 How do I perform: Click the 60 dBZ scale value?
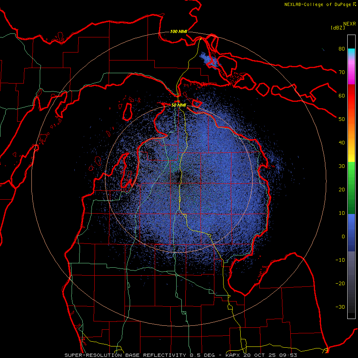click(x=342, y=95)
